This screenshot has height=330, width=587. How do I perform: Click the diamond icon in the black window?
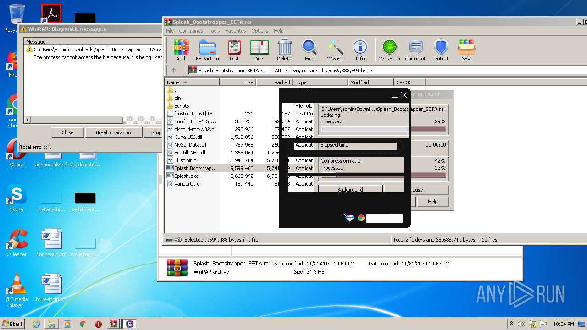point(349,218)
